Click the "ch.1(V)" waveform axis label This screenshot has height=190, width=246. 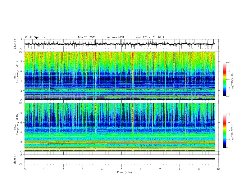[x=15, y=44]
